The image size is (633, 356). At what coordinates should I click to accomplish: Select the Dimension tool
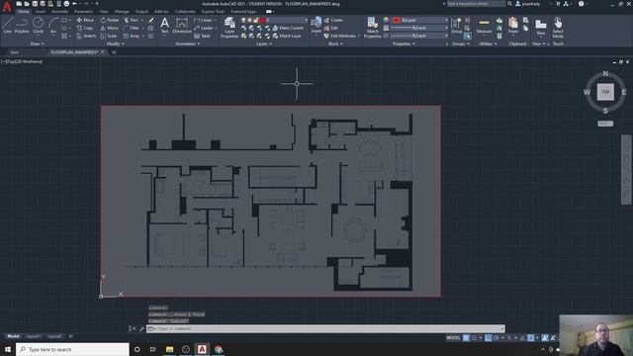point(182,26)
